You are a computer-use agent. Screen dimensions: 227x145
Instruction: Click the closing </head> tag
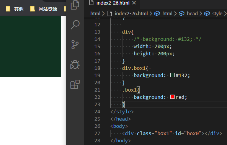(x=121, y=119)
